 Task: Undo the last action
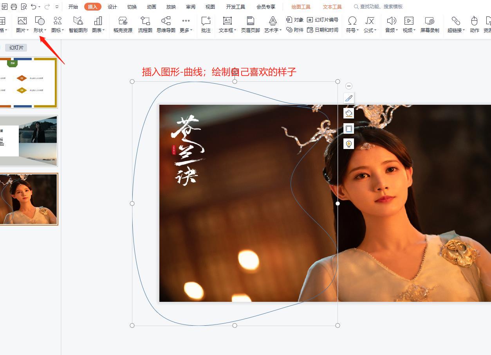pyautogui.click(x=34, y=7)
